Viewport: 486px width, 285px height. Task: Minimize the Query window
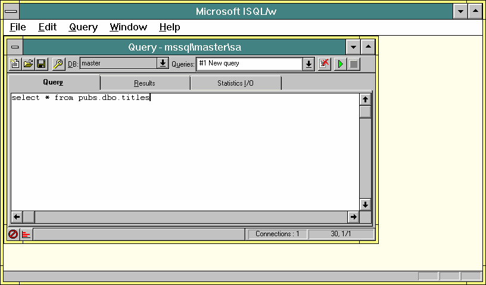[353, 47]
